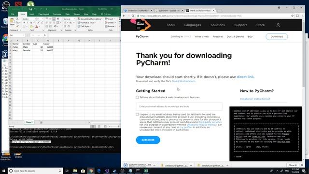
Task: Click the Excel zoom slider
Action: (x=114, y=126)
